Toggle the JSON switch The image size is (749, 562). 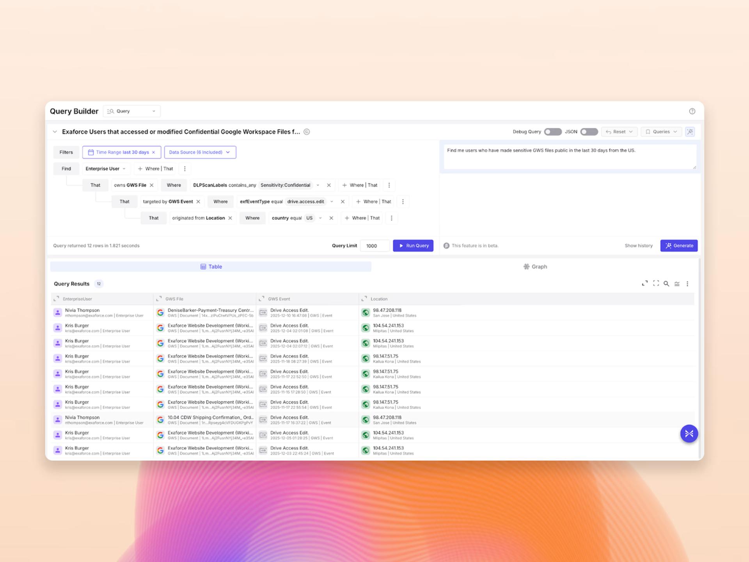click(x=589, y=132)
